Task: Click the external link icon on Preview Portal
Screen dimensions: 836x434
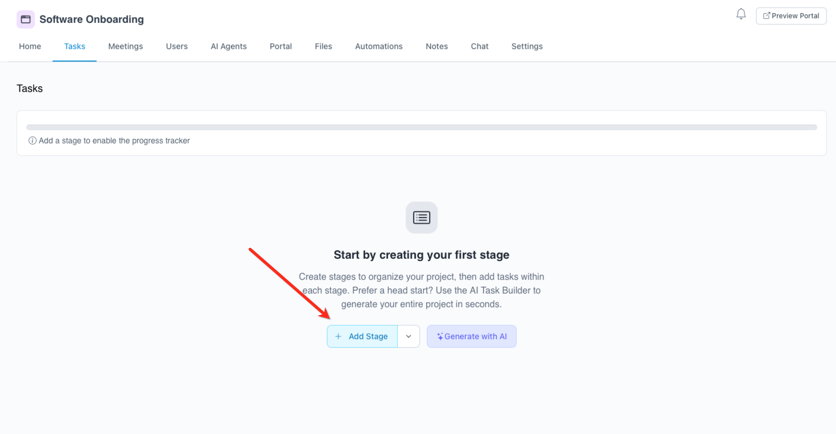Action: 766,16
